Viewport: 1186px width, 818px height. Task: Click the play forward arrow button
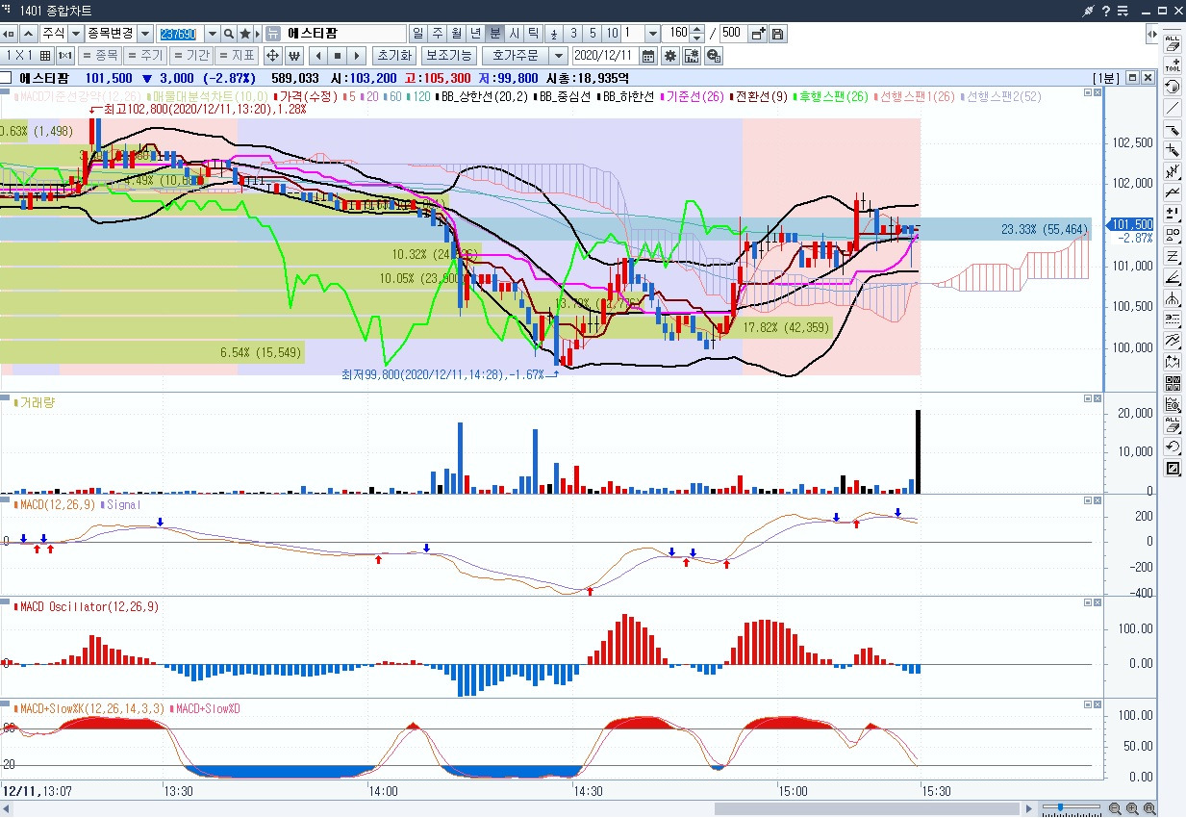(x=357, y=56)
